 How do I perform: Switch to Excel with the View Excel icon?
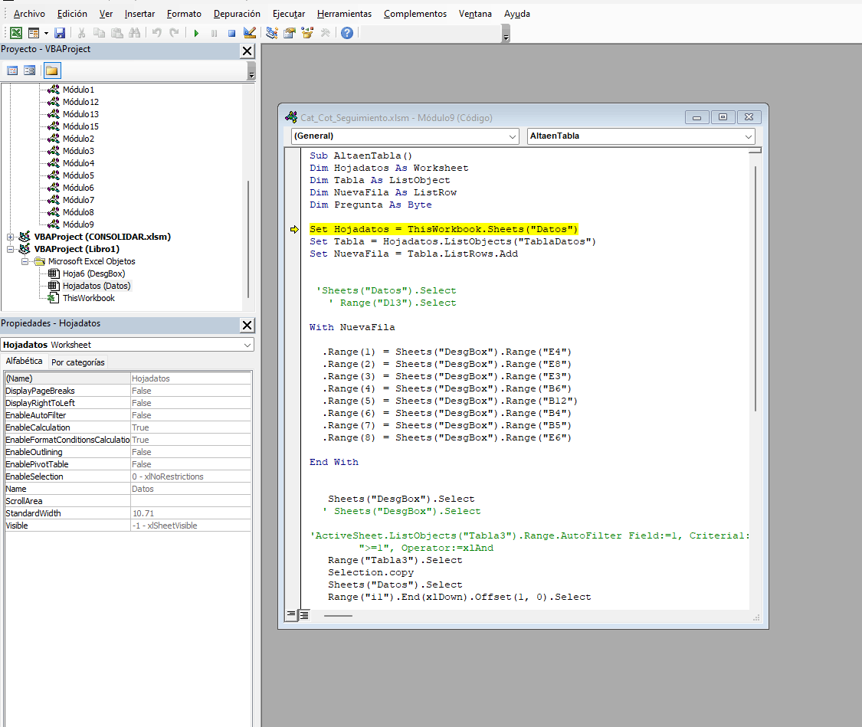tap(15, 33)
